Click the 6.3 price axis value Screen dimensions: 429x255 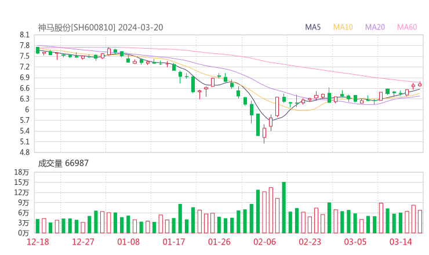(x=24, y=99)
